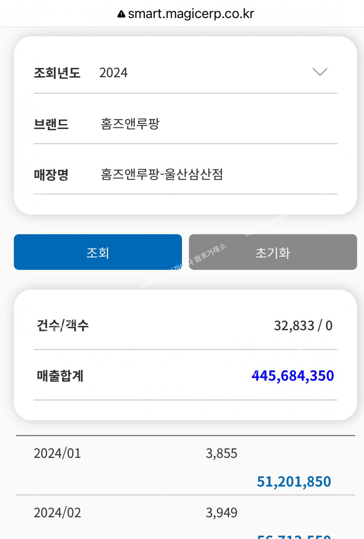The width and height of the screenshot is (364, 539).
Task: Click the 조회년도 label
Action: coord(57,73)
